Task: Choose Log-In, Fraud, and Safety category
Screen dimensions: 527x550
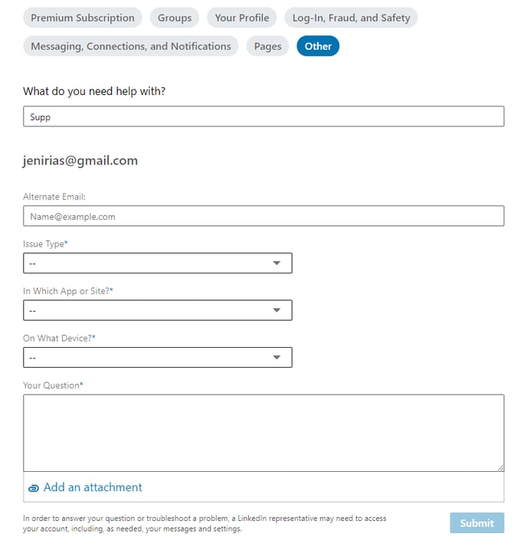Action: coord(351,18)
